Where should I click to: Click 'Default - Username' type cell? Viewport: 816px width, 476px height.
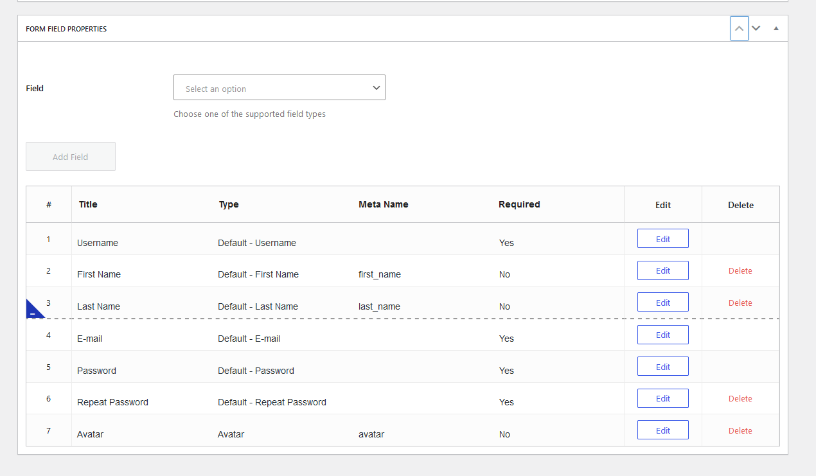tap(257, 243)
